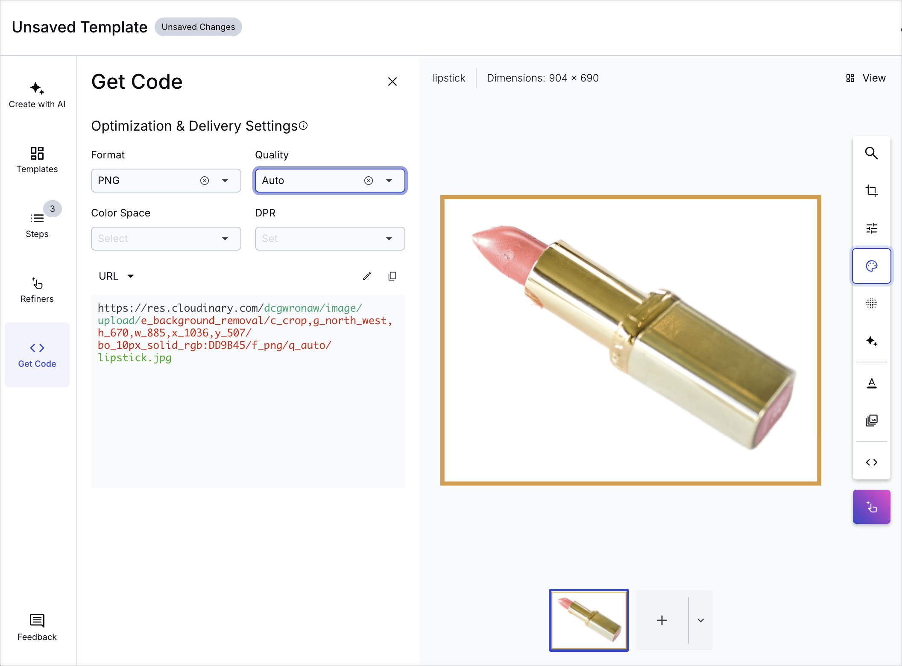Image resolution: width=902 pixels, height=666 pixels.
Task: Open the blur/pixelate dotted grid tool
Action: pos(871,304)
